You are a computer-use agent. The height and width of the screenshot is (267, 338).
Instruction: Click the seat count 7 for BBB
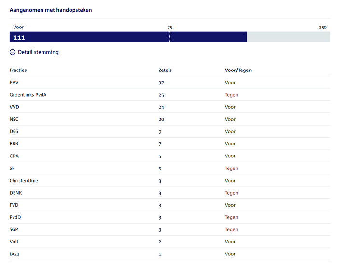click(160, 144)
